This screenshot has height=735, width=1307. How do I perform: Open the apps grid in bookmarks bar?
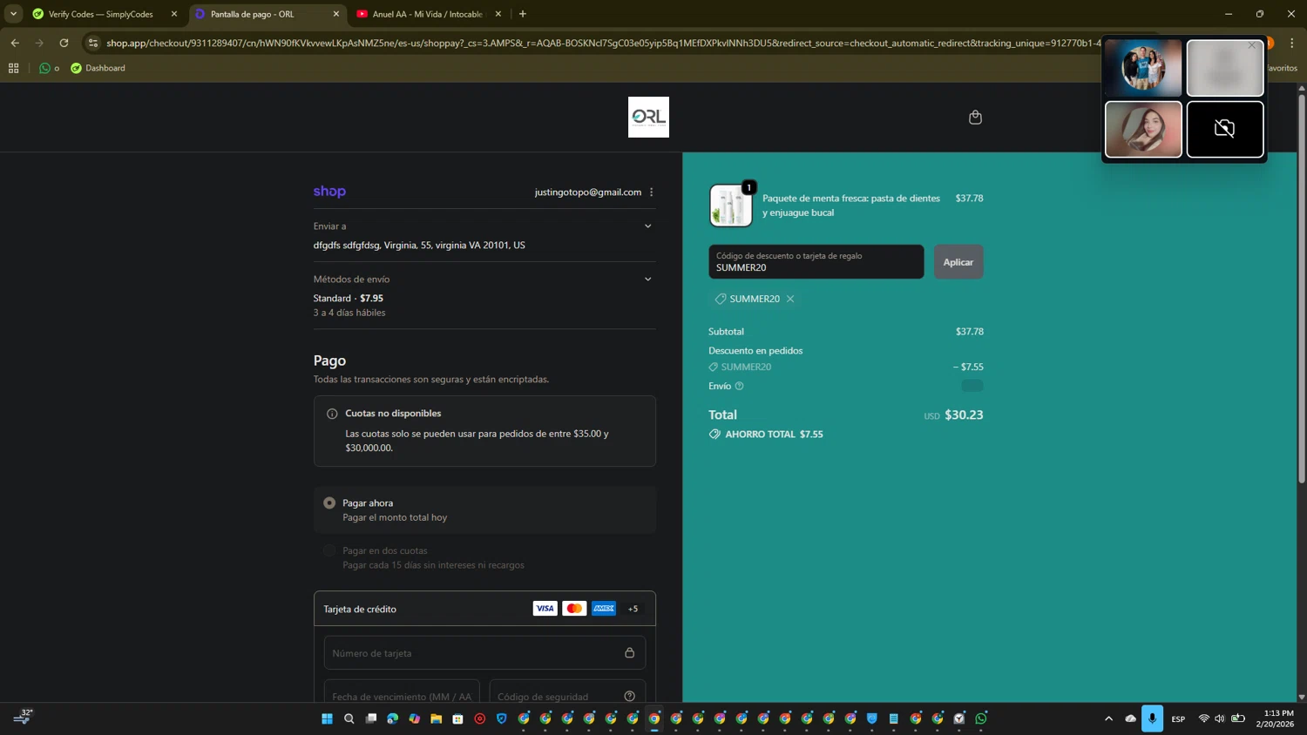coord(13,68)
